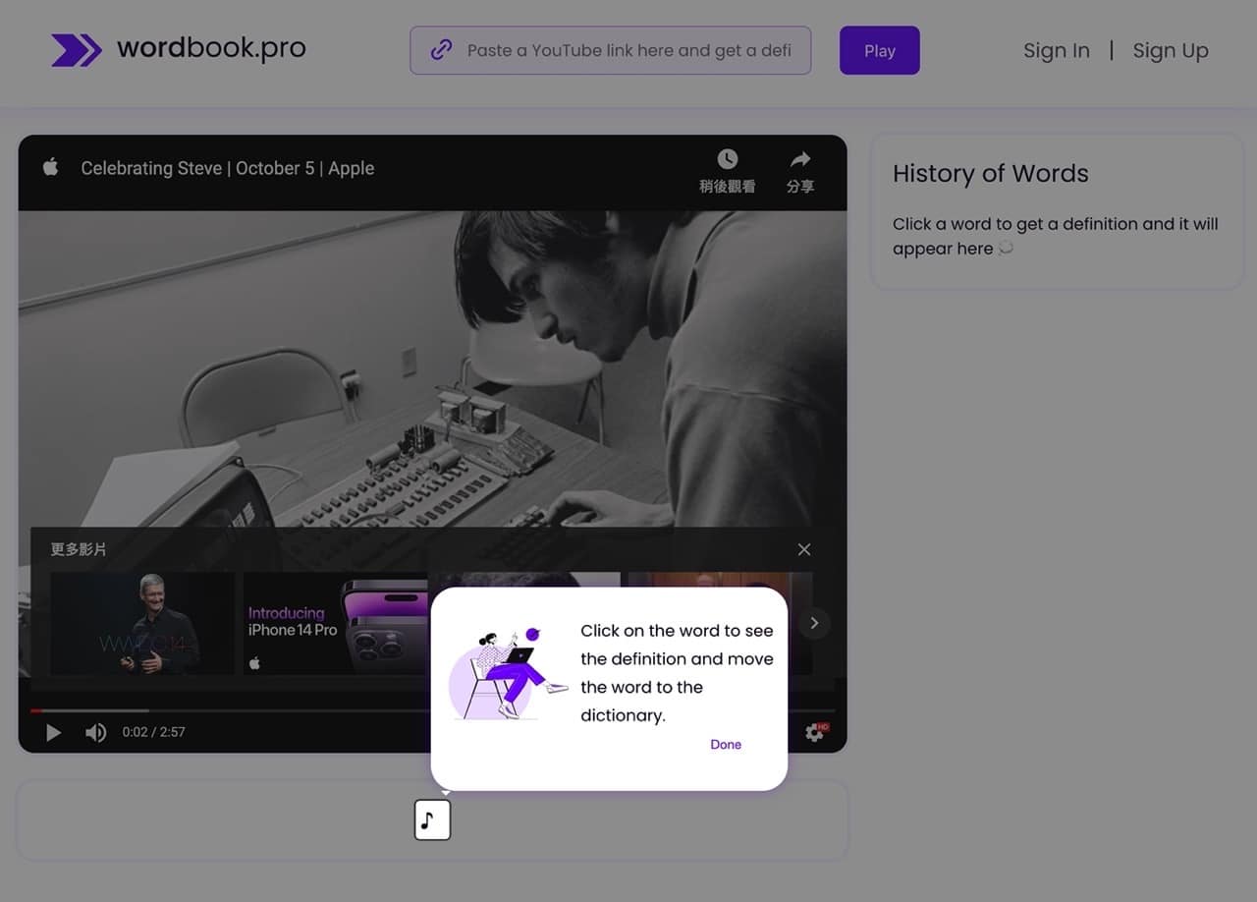The height and width of the screenshot is (902, 1257).
Task: Close the more videos panel
Action: pyautogui.click(x=804, y=549)
